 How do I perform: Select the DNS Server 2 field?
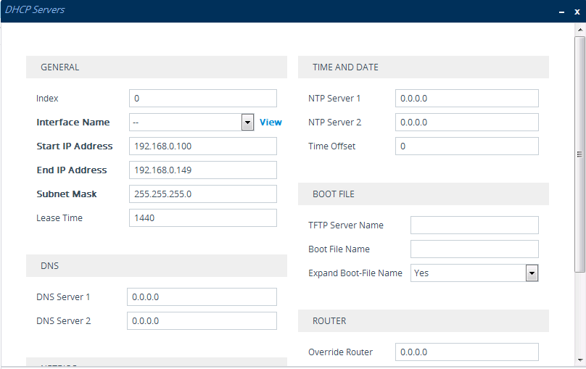202,321
